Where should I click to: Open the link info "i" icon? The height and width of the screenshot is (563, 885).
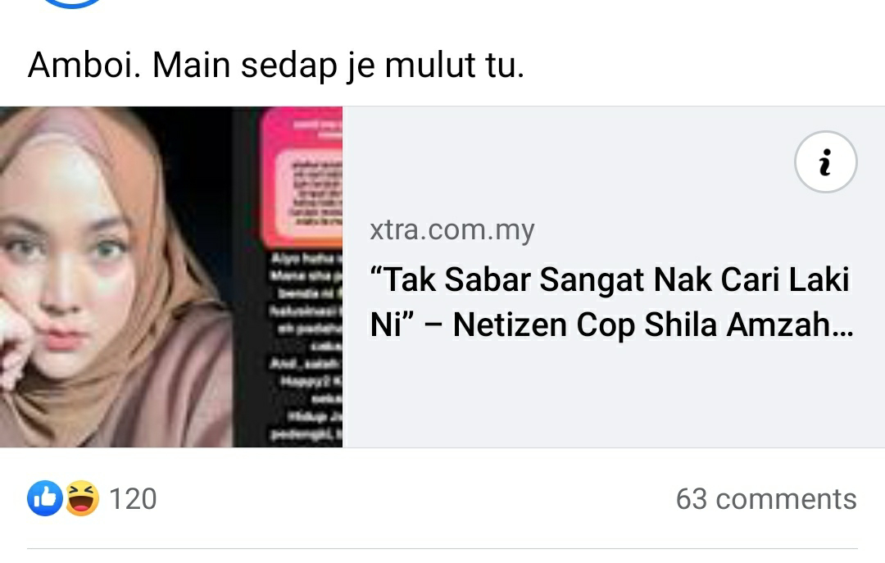[x=826, y=162]
